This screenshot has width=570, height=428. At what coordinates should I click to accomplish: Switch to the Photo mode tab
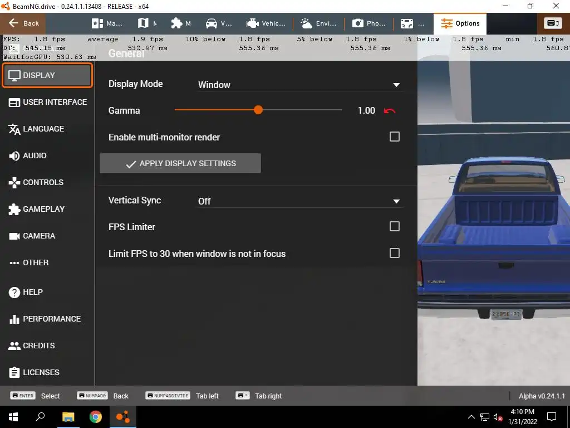(x=368, y=23)
